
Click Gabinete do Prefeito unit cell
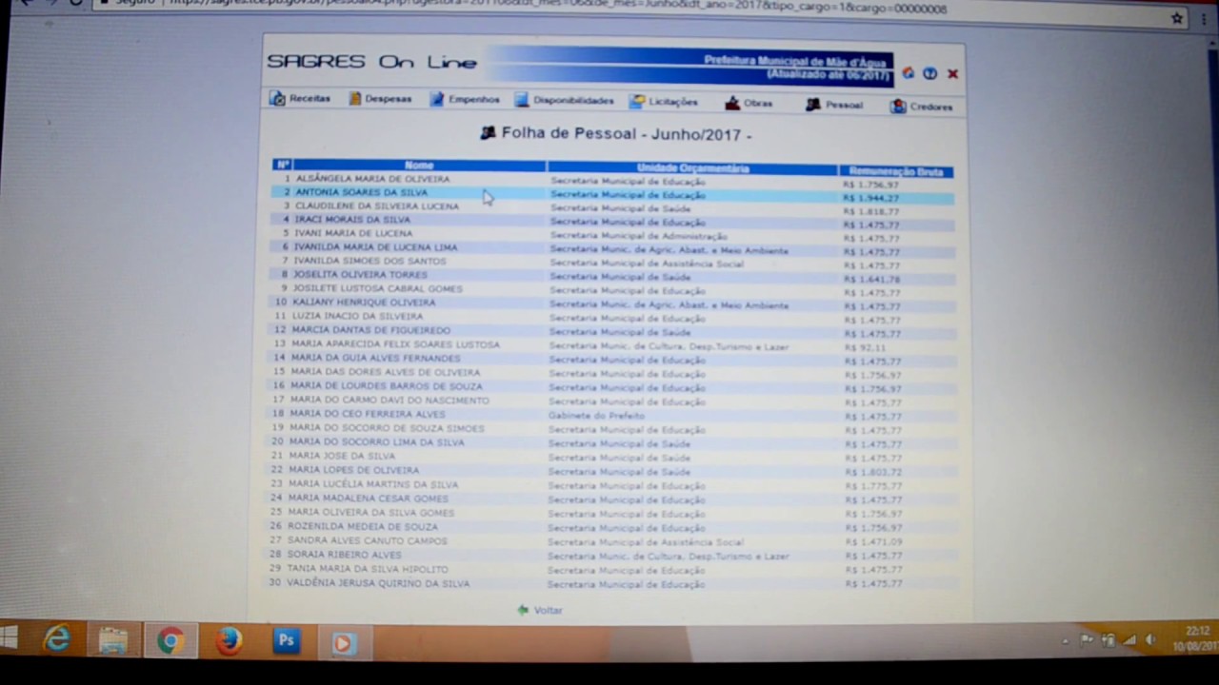tap(596, 416)
